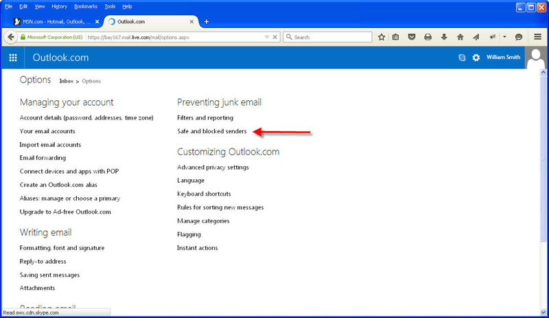549x318 pixels.
Task: Open Rules for sorting new messages
Action: [x=220, y=207]
